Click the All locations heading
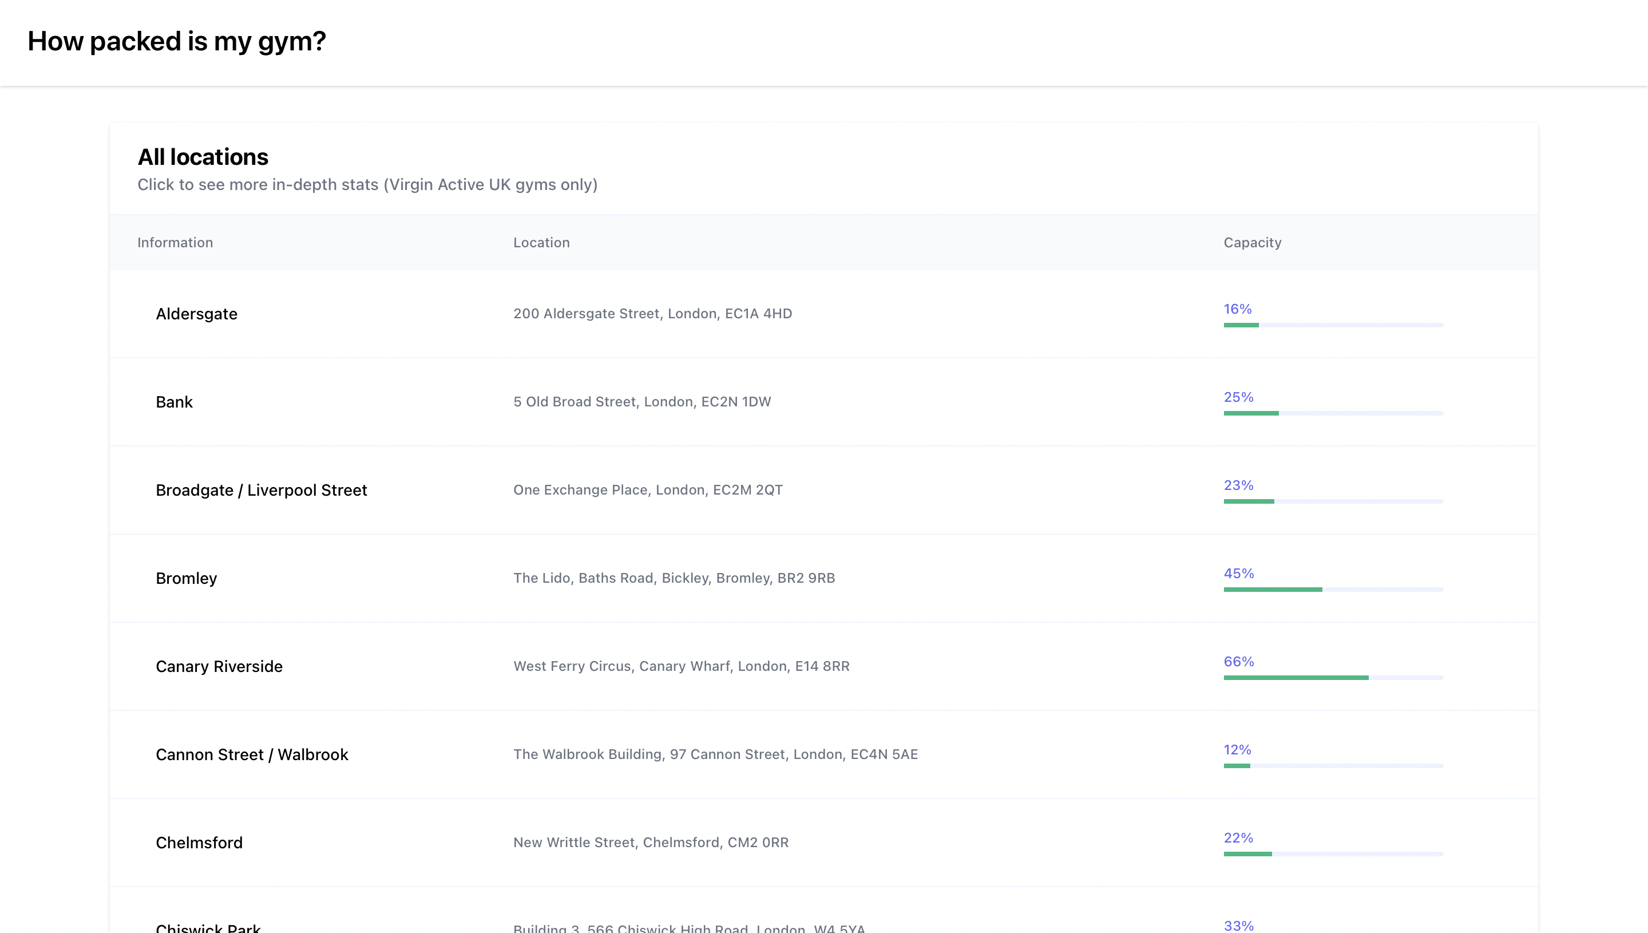 (203, 156)
